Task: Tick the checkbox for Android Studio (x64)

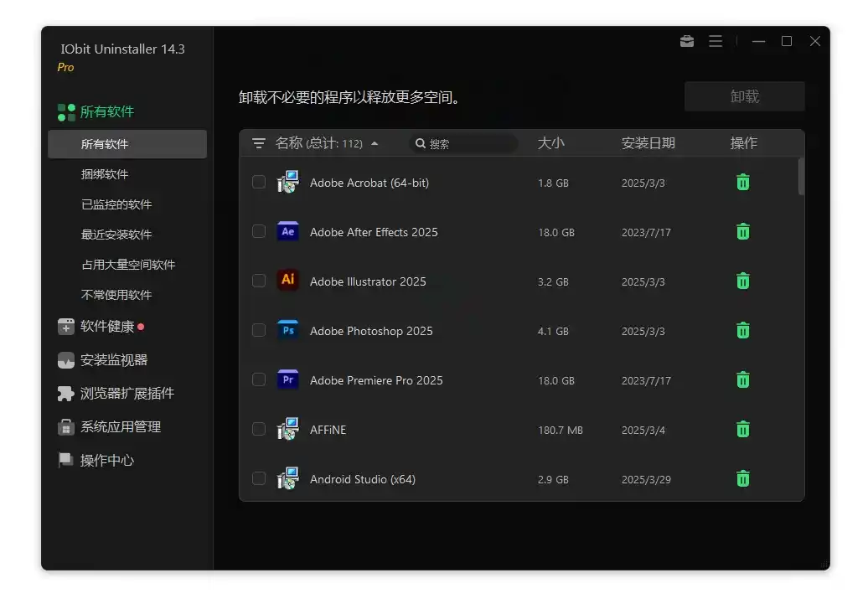Action: click(259, 478)
